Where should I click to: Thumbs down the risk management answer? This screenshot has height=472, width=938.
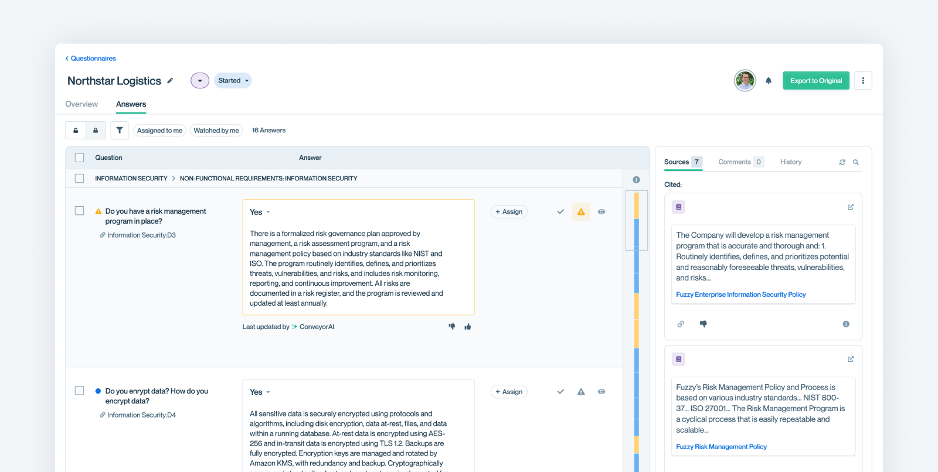[x=452, y=327]
